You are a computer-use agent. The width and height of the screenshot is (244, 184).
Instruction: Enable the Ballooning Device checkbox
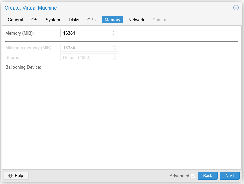(x=63, y=67)
